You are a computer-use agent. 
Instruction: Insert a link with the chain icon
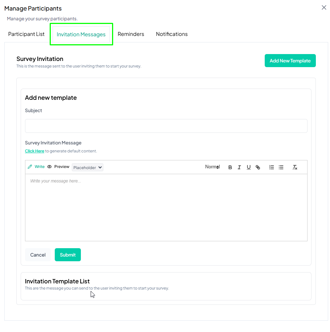257,167
